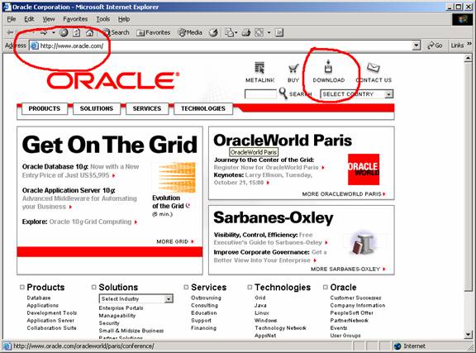This screenshot has width=476, height=353.
Task: Click the site search text box
Action: tap(260, 94)
